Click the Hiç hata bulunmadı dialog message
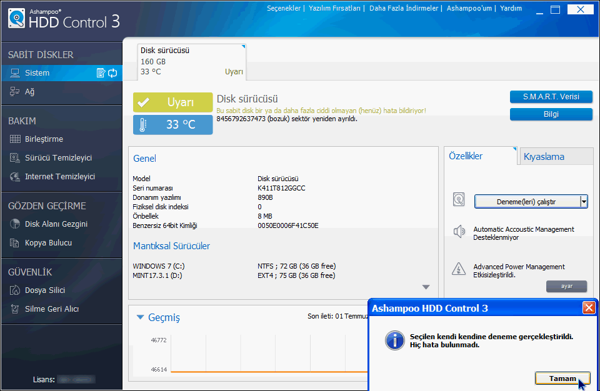 [444, 345]
